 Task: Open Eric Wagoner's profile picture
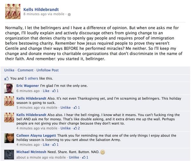[x=10, y=88]
